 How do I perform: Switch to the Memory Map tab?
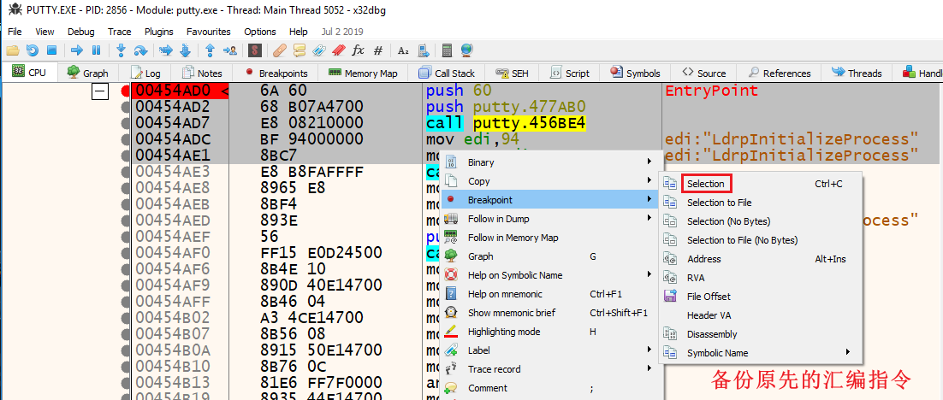coord(363,74)
